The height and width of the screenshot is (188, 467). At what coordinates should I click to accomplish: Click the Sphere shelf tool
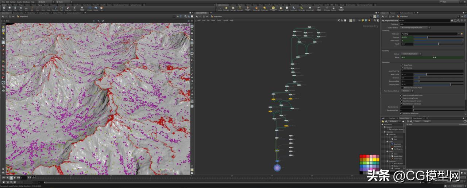pyautogui.click(x=9, y=8)
